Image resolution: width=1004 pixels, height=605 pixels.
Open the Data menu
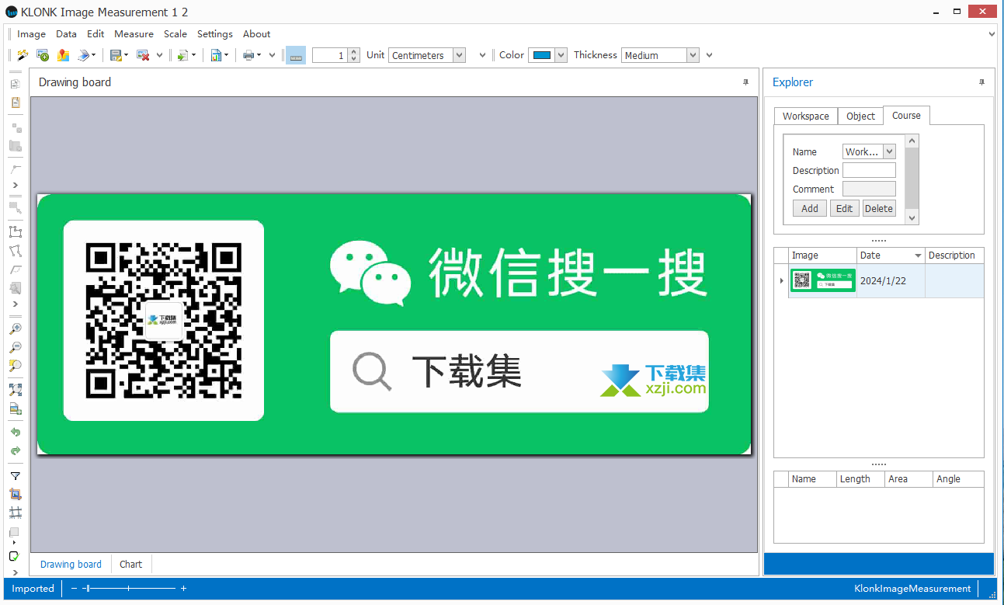pyautogui.click(x=67, y=34)
